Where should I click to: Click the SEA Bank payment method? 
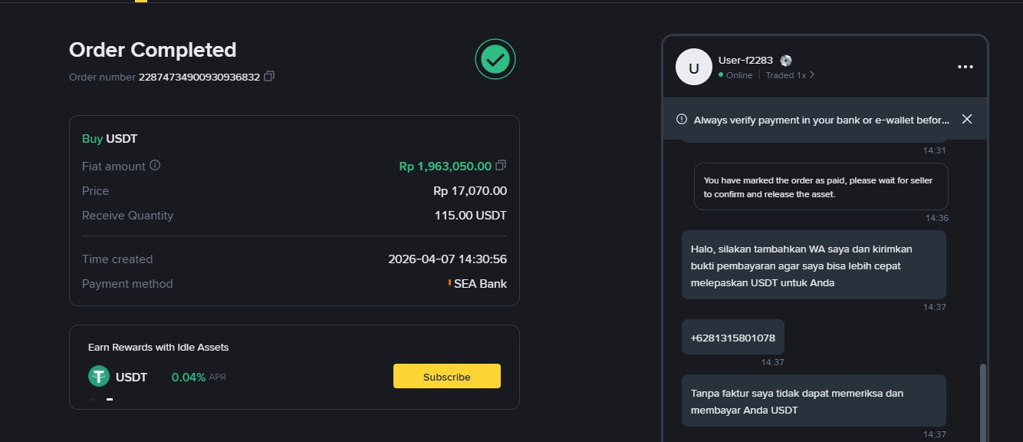(x=479, y=284)
